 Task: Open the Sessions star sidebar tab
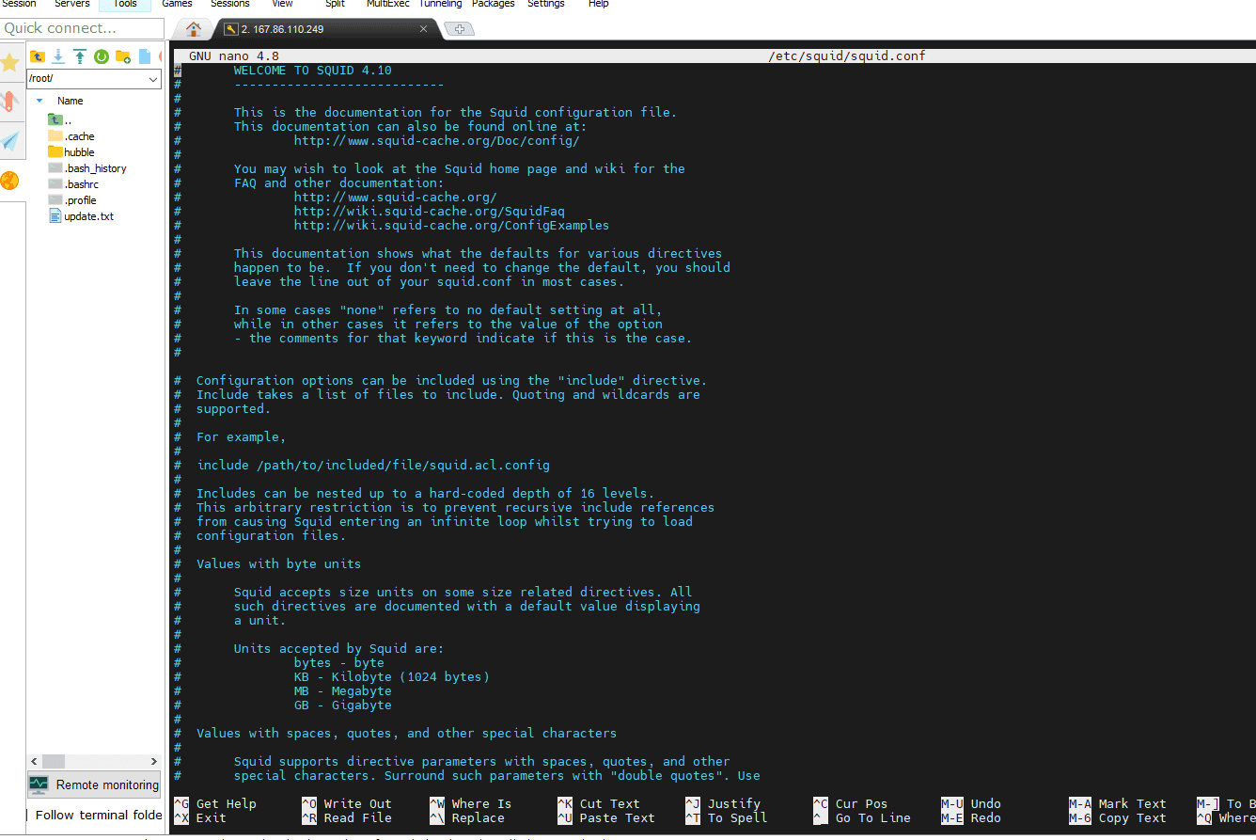pos(10,63)
